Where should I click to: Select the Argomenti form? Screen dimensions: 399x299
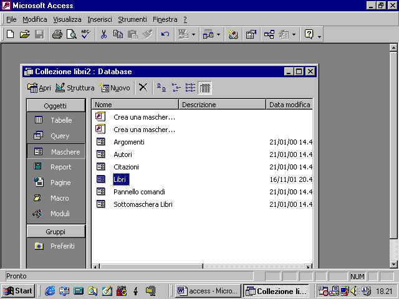129,142
